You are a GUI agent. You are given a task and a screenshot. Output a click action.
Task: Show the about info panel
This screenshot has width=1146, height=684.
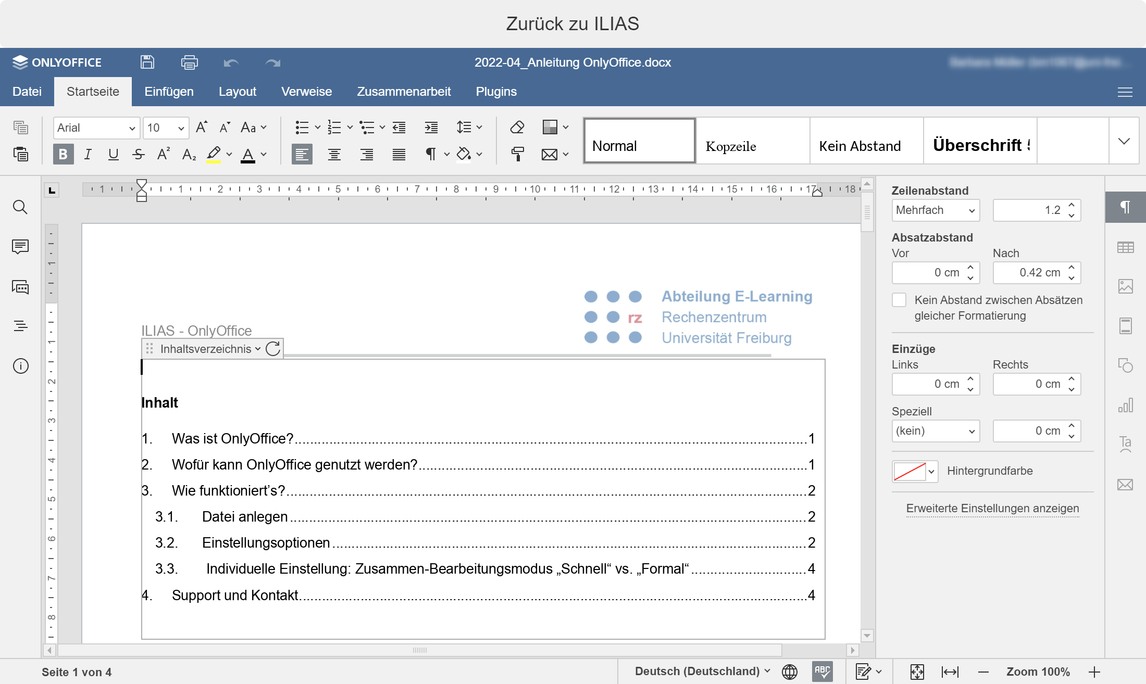pyautogui.click(x=20, y=366)
